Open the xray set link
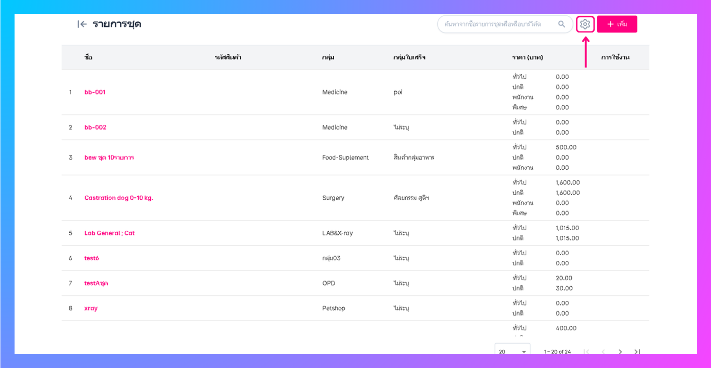Image resolution: width=711 pixels, height=368 pixels. pyautogui.click(x=91, y=308)
